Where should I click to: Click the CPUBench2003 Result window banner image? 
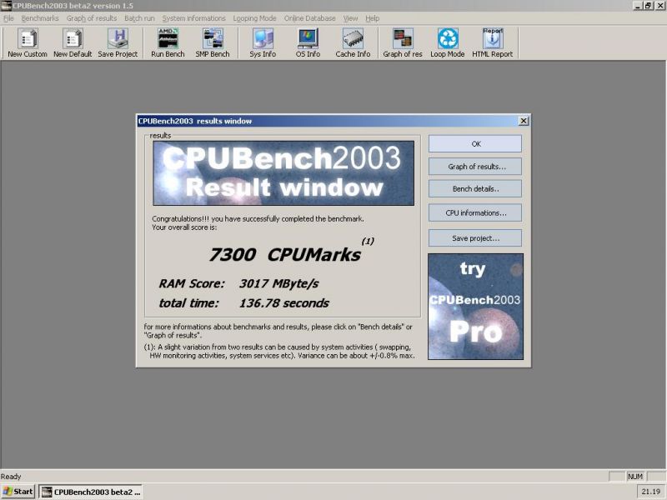click(x=283, y=173)
